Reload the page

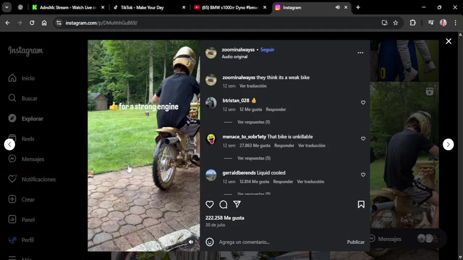pos(32,23)
